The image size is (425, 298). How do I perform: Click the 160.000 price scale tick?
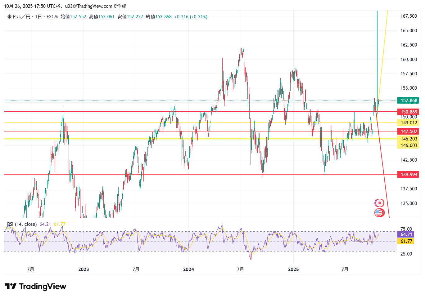[x=409, y=60]
